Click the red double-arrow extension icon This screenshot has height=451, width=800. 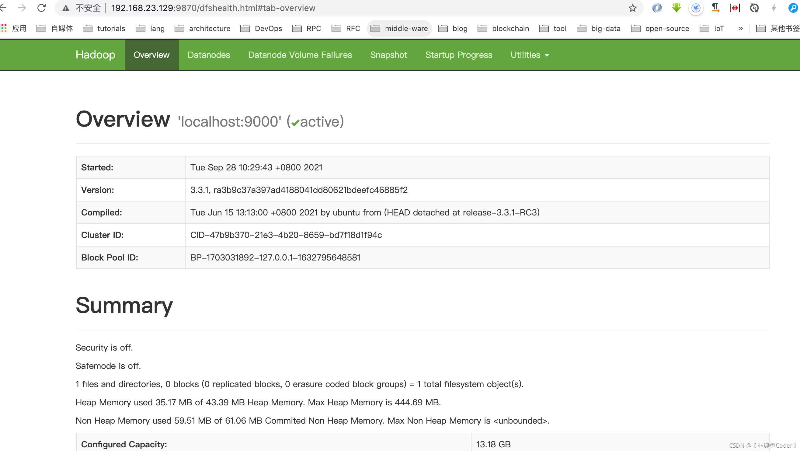tap(735, 8)
